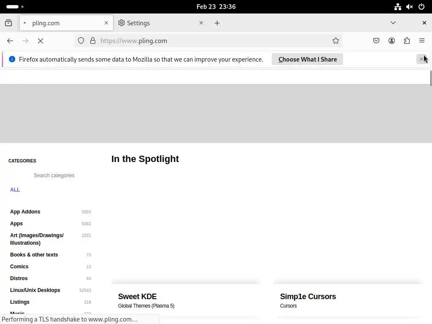Open the Books & other texts category
The width and height of the screenshot is (432, 324).
(x=34, y=255)
